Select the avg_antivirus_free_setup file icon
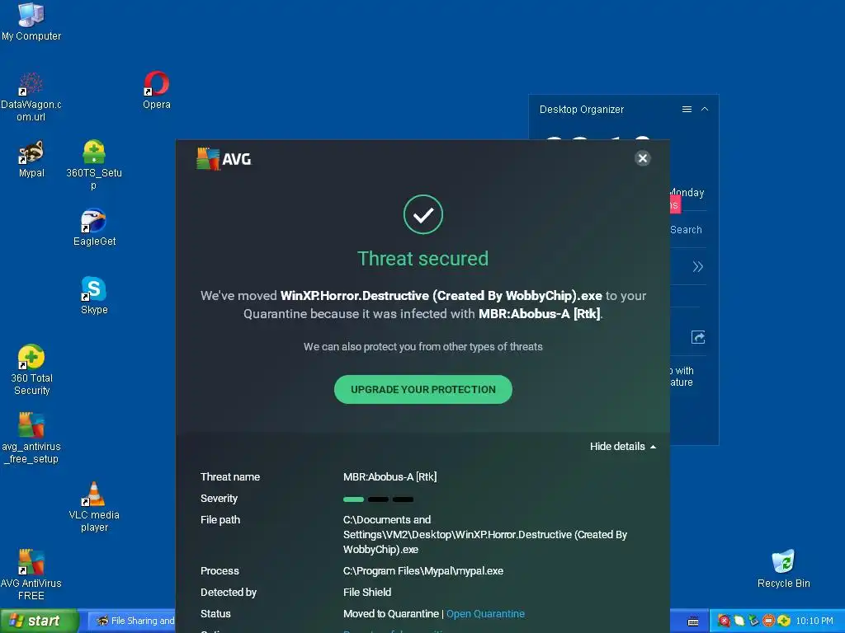 click(x=31, y=438)
